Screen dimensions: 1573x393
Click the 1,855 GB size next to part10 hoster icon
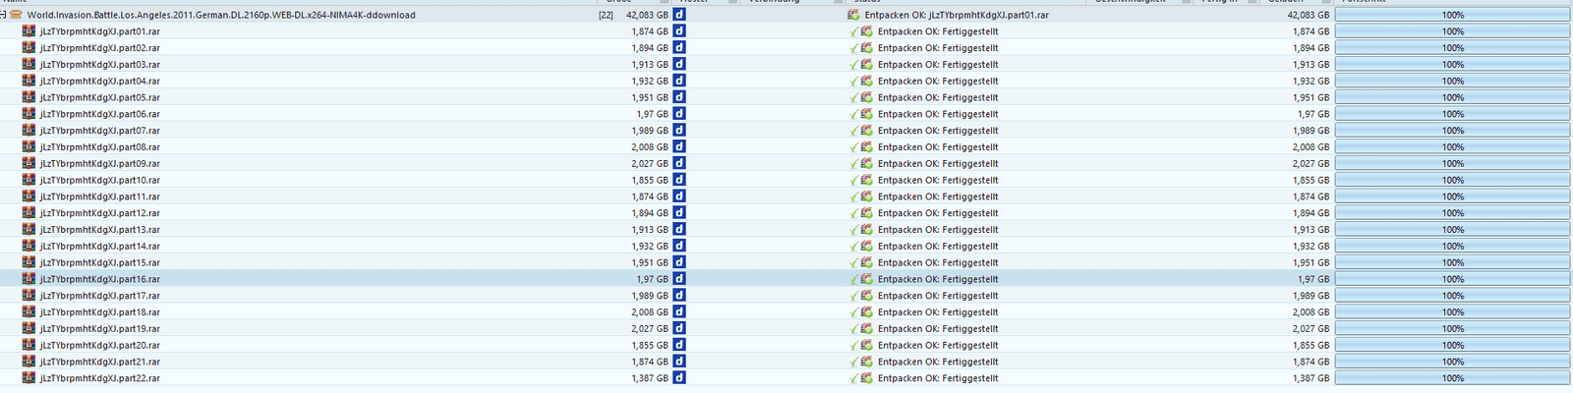650,180
